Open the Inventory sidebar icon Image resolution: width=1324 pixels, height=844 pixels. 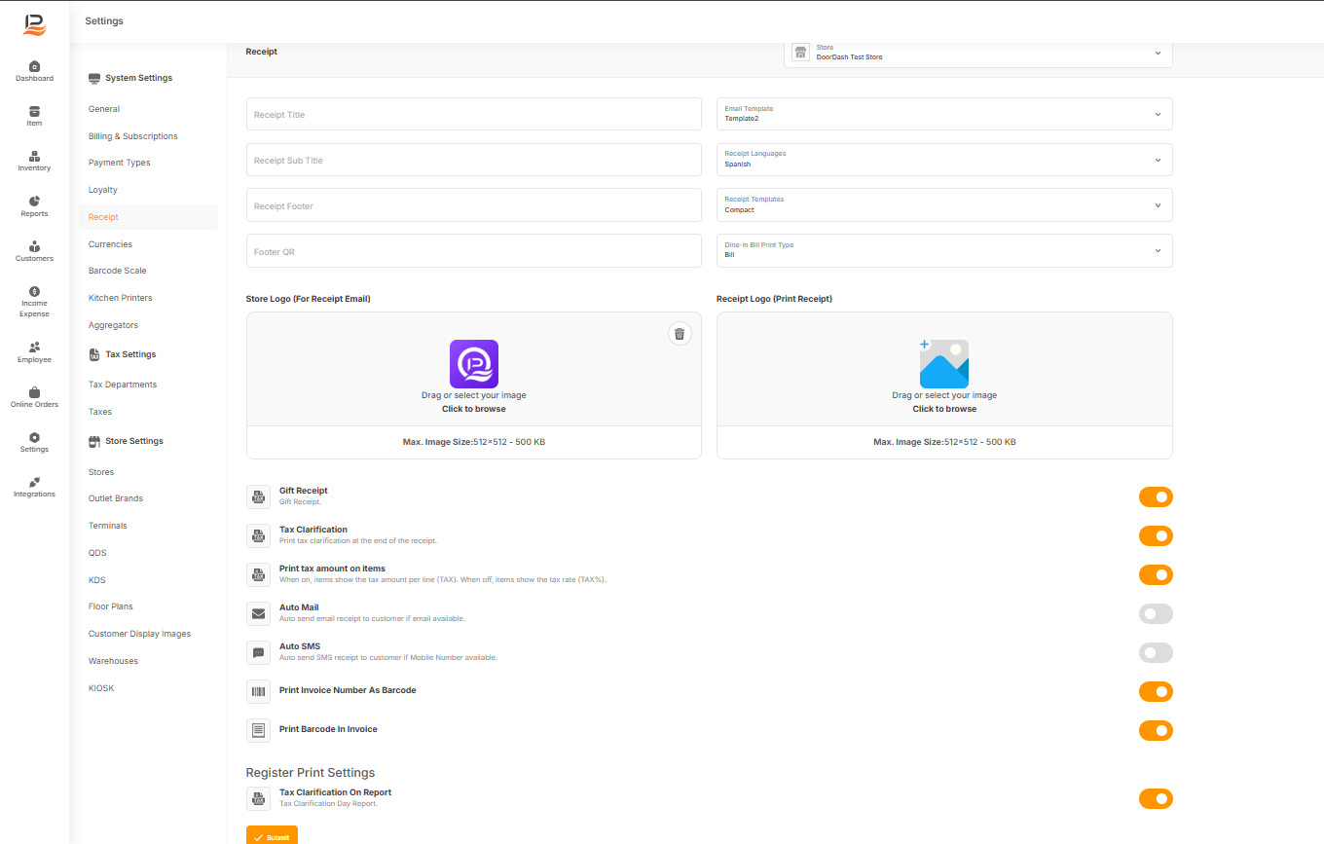[34, 156]
